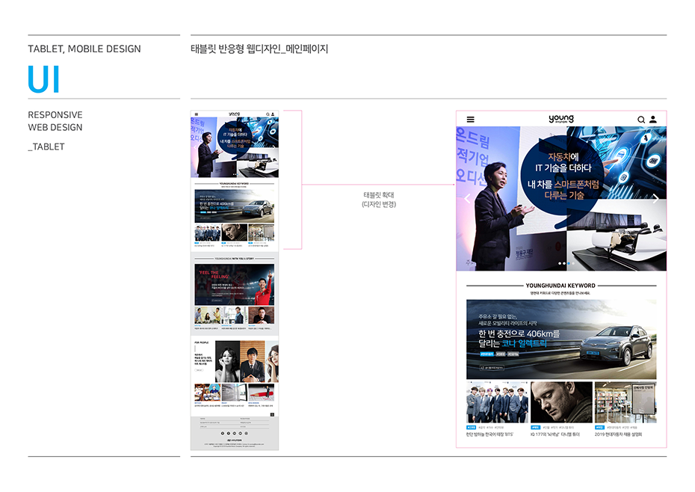This screenshot has height=492, width=695.
Task: Open the IQ 177 Daniel Tammet article
Action: pyautogui.click(x=560, y=402)
